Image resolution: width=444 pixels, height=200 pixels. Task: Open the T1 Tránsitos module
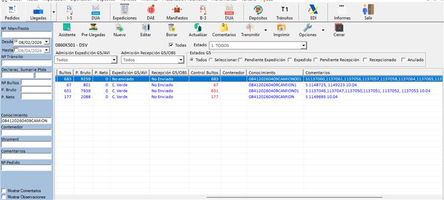coord(285,13)
